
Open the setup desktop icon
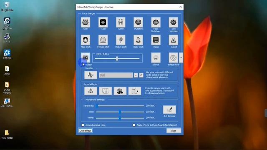[7, 38]
